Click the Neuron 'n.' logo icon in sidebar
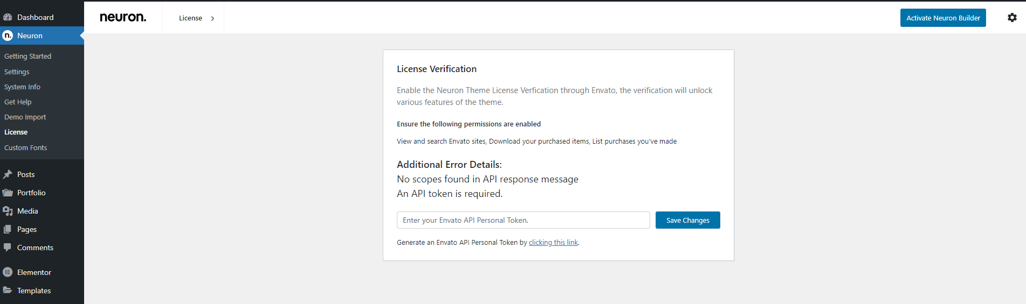This screenshot has width=1026, height=304. coord(8,36)
